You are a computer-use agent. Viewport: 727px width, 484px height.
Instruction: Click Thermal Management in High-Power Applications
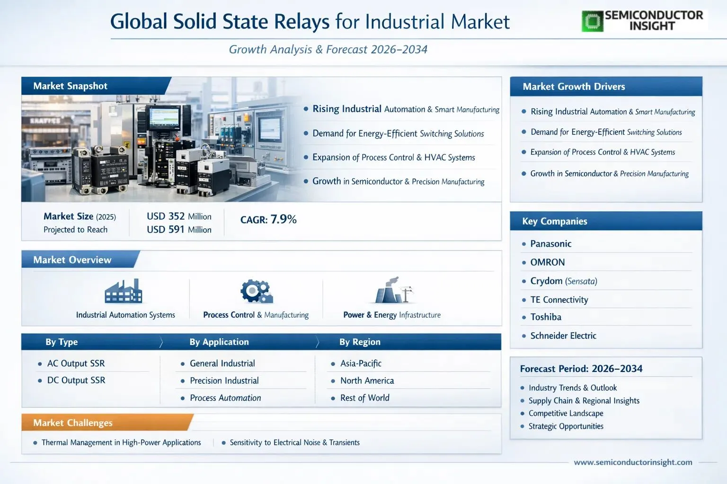point(121,442)
